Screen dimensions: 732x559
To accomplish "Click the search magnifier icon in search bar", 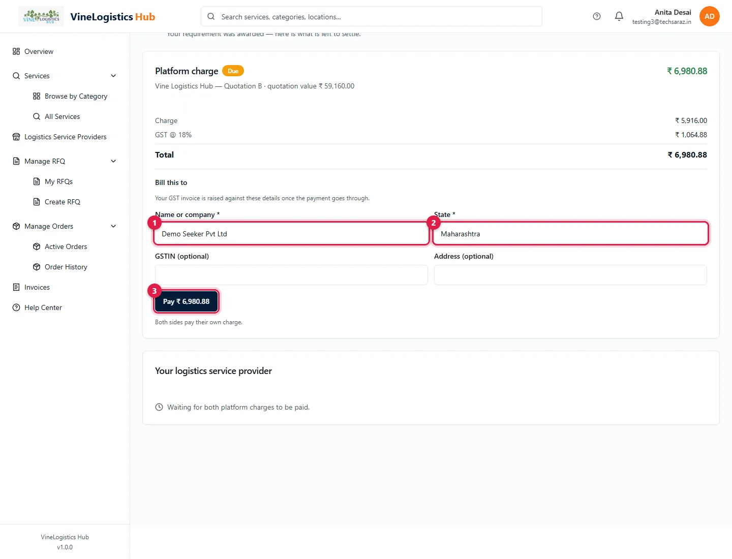I will (x=211, y=16).
